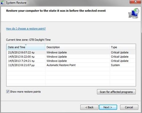Click the sort arrow above Date and Time

[26, 45]
